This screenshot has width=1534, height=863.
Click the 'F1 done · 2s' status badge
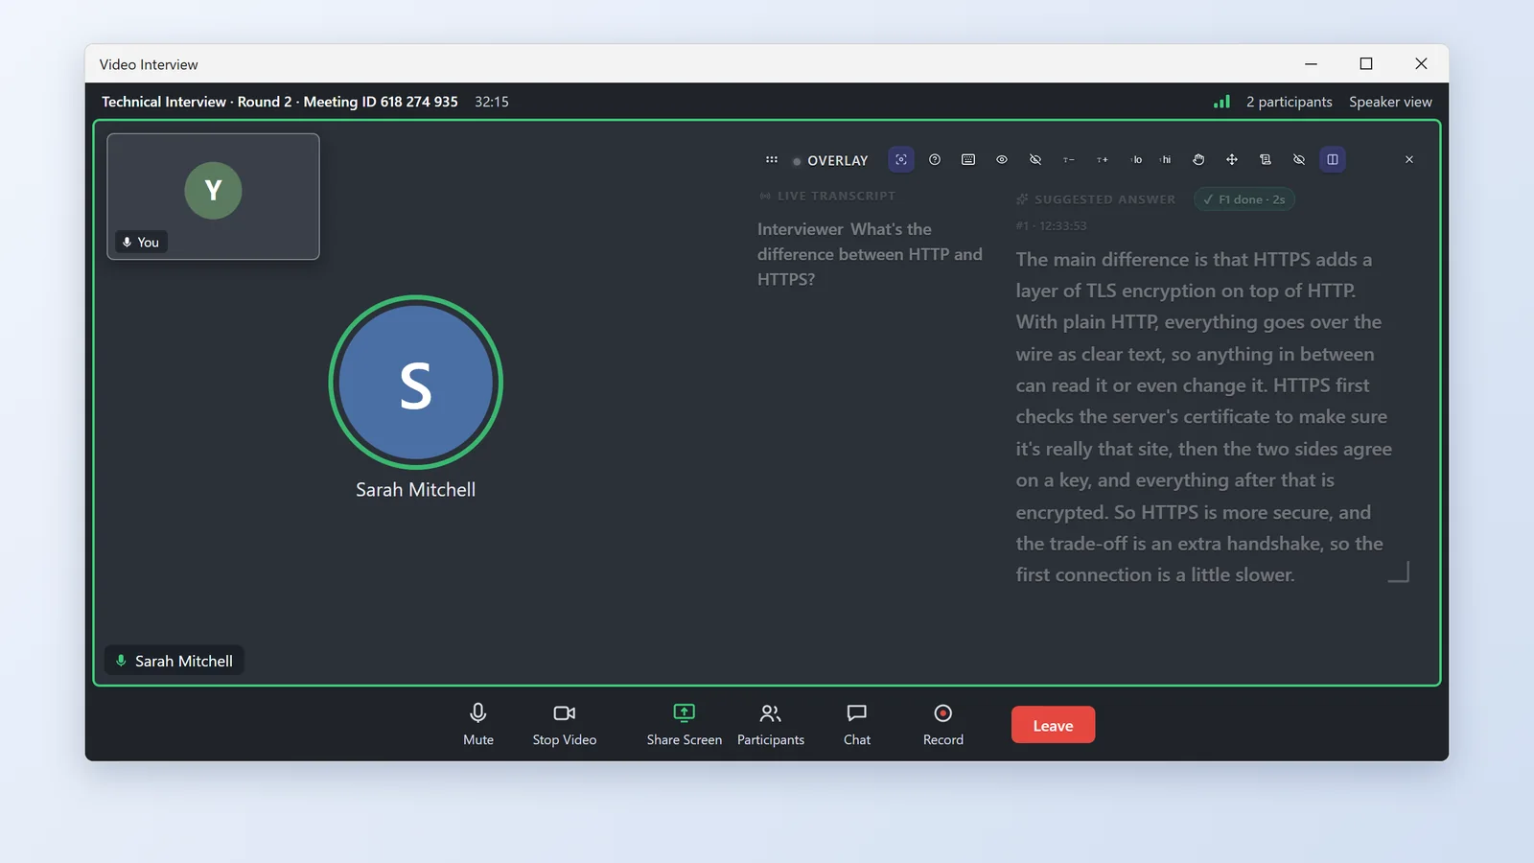click(1244, 199)
